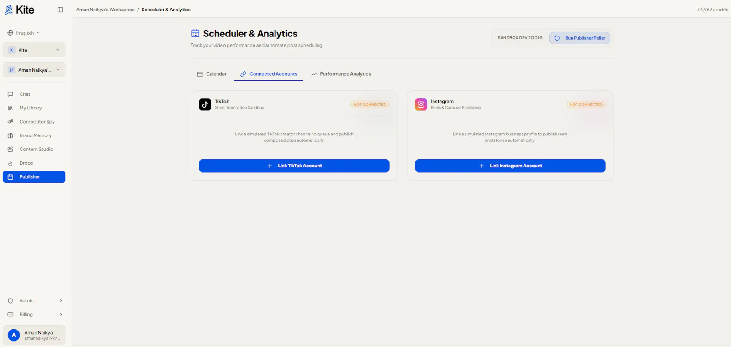Click the Drops flame icon
731x347 pixels.
11,163
